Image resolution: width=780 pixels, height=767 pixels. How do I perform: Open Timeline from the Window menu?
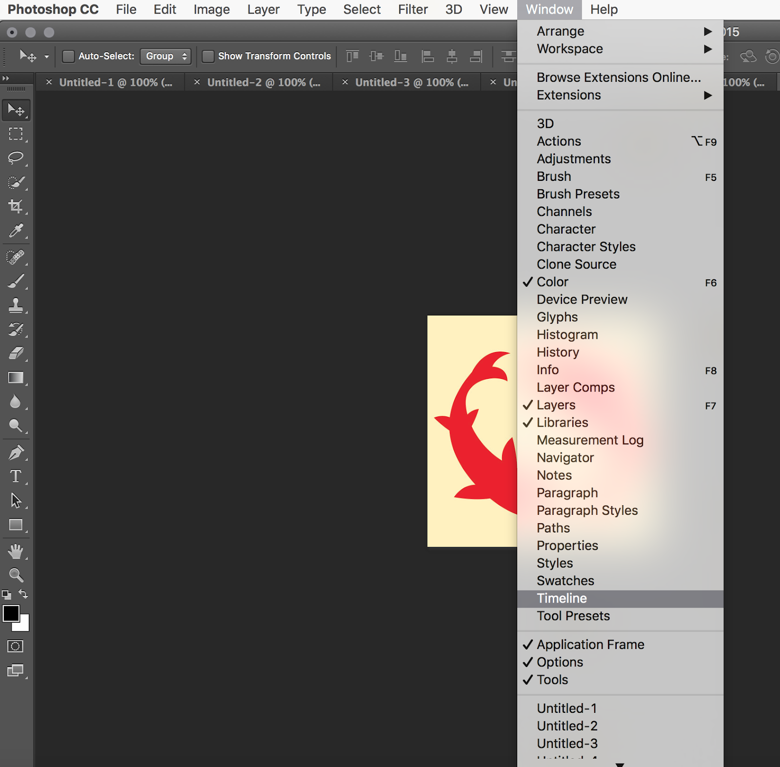[x=562, y=598]
